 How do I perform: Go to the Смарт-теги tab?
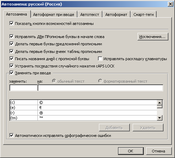click(x=143, y=15)
